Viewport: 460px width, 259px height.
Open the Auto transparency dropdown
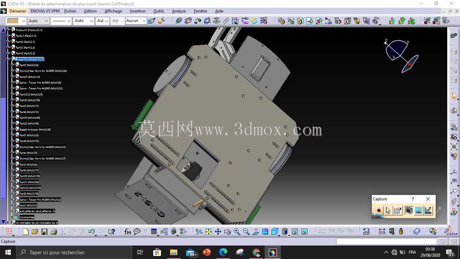click(x=38, y=21)
